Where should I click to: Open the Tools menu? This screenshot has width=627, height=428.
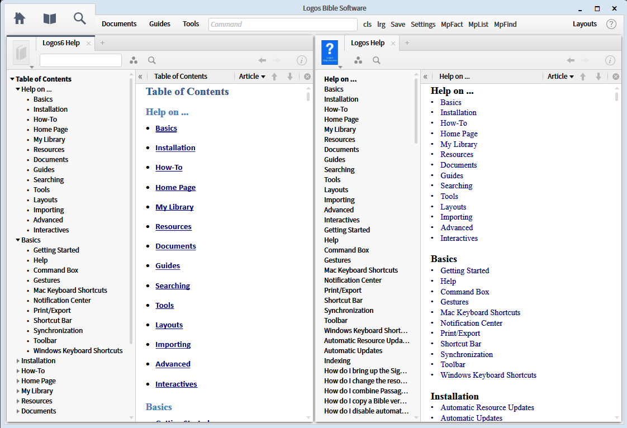tap(191, 24)
